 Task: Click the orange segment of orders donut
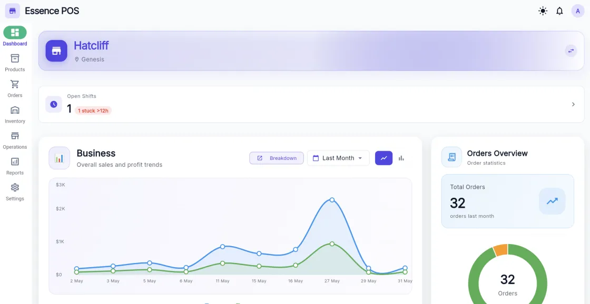501,250
